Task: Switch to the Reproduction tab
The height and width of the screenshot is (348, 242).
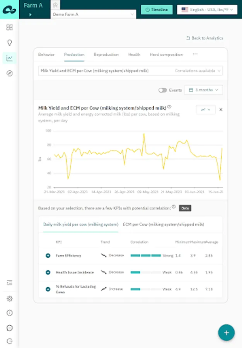Action: coord(106,55)
